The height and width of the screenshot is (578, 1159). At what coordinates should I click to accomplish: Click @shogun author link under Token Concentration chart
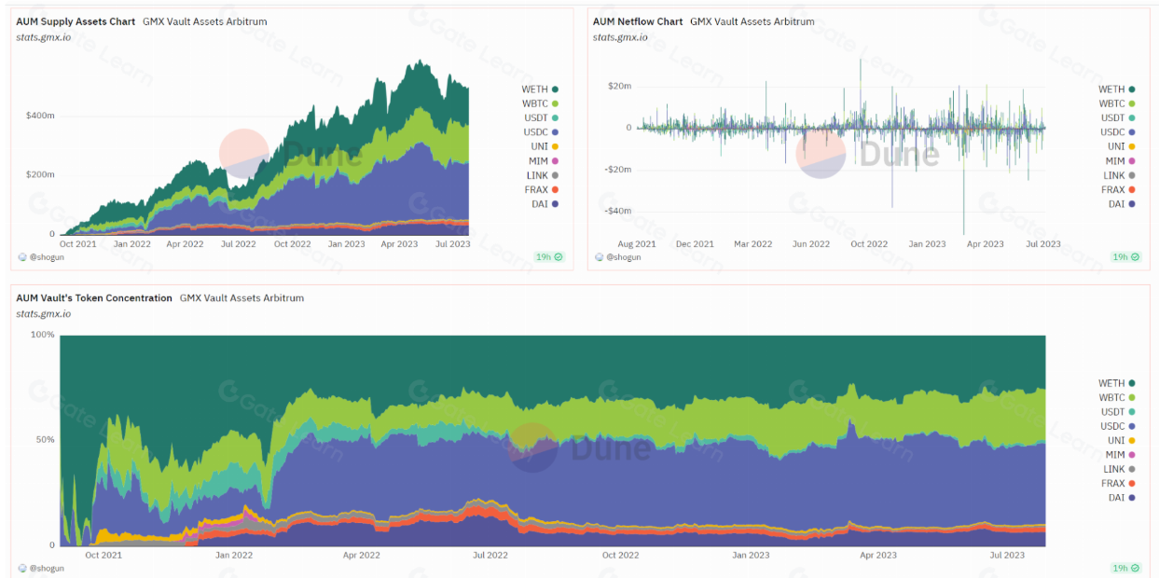(47, 568)
